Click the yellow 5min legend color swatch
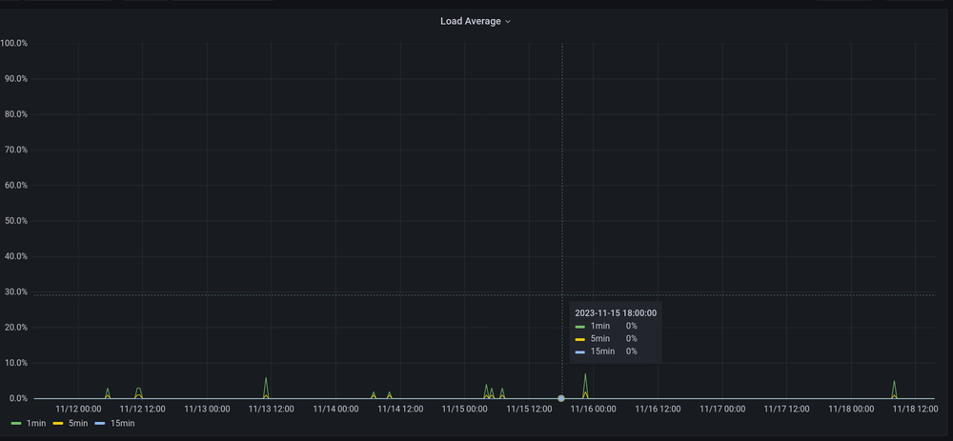953x441 pixels. (x=58, y=424)
